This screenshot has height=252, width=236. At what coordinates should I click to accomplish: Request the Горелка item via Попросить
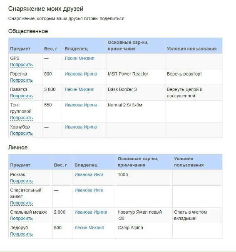point(21,80)
